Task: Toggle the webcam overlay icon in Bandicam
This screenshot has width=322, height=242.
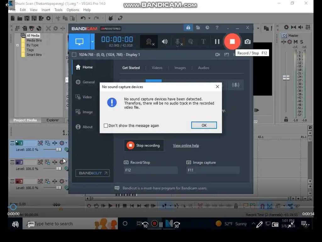Action: (149, 42)
